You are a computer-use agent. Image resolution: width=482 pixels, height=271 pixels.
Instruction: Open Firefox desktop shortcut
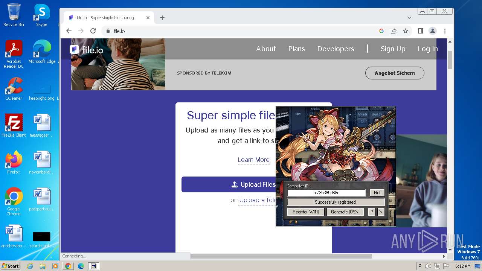click(14, 162)
